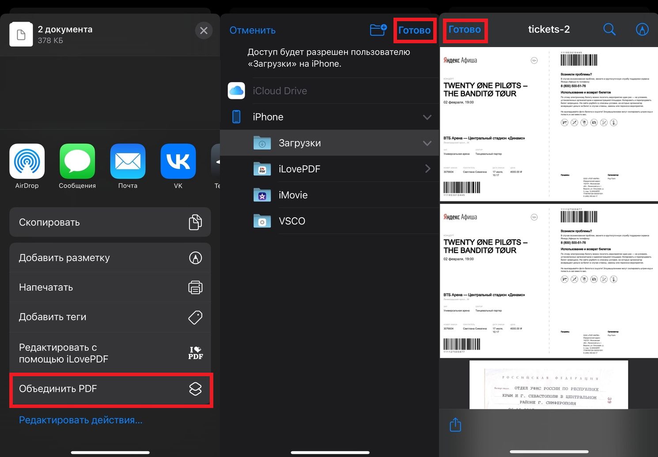This screenshot has width=658, height=457.
Task: Open the iMovie folder
Action: [329, 195]
